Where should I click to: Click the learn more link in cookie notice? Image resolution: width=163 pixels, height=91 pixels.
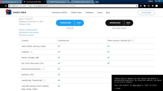137,85
